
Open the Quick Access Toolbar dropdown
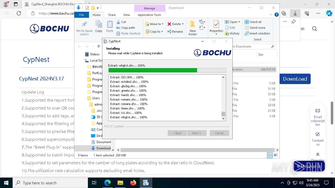pyautogui.click(x=98, y=8)
